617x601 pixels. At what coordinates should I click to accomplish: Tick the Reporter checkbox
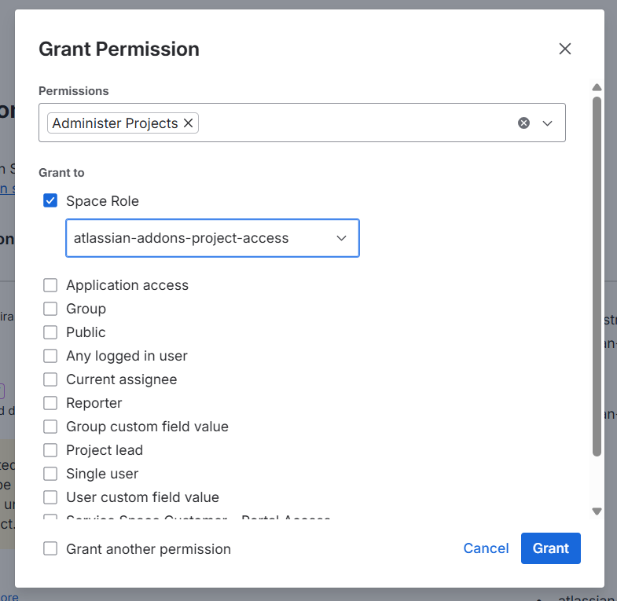[50, 403]
